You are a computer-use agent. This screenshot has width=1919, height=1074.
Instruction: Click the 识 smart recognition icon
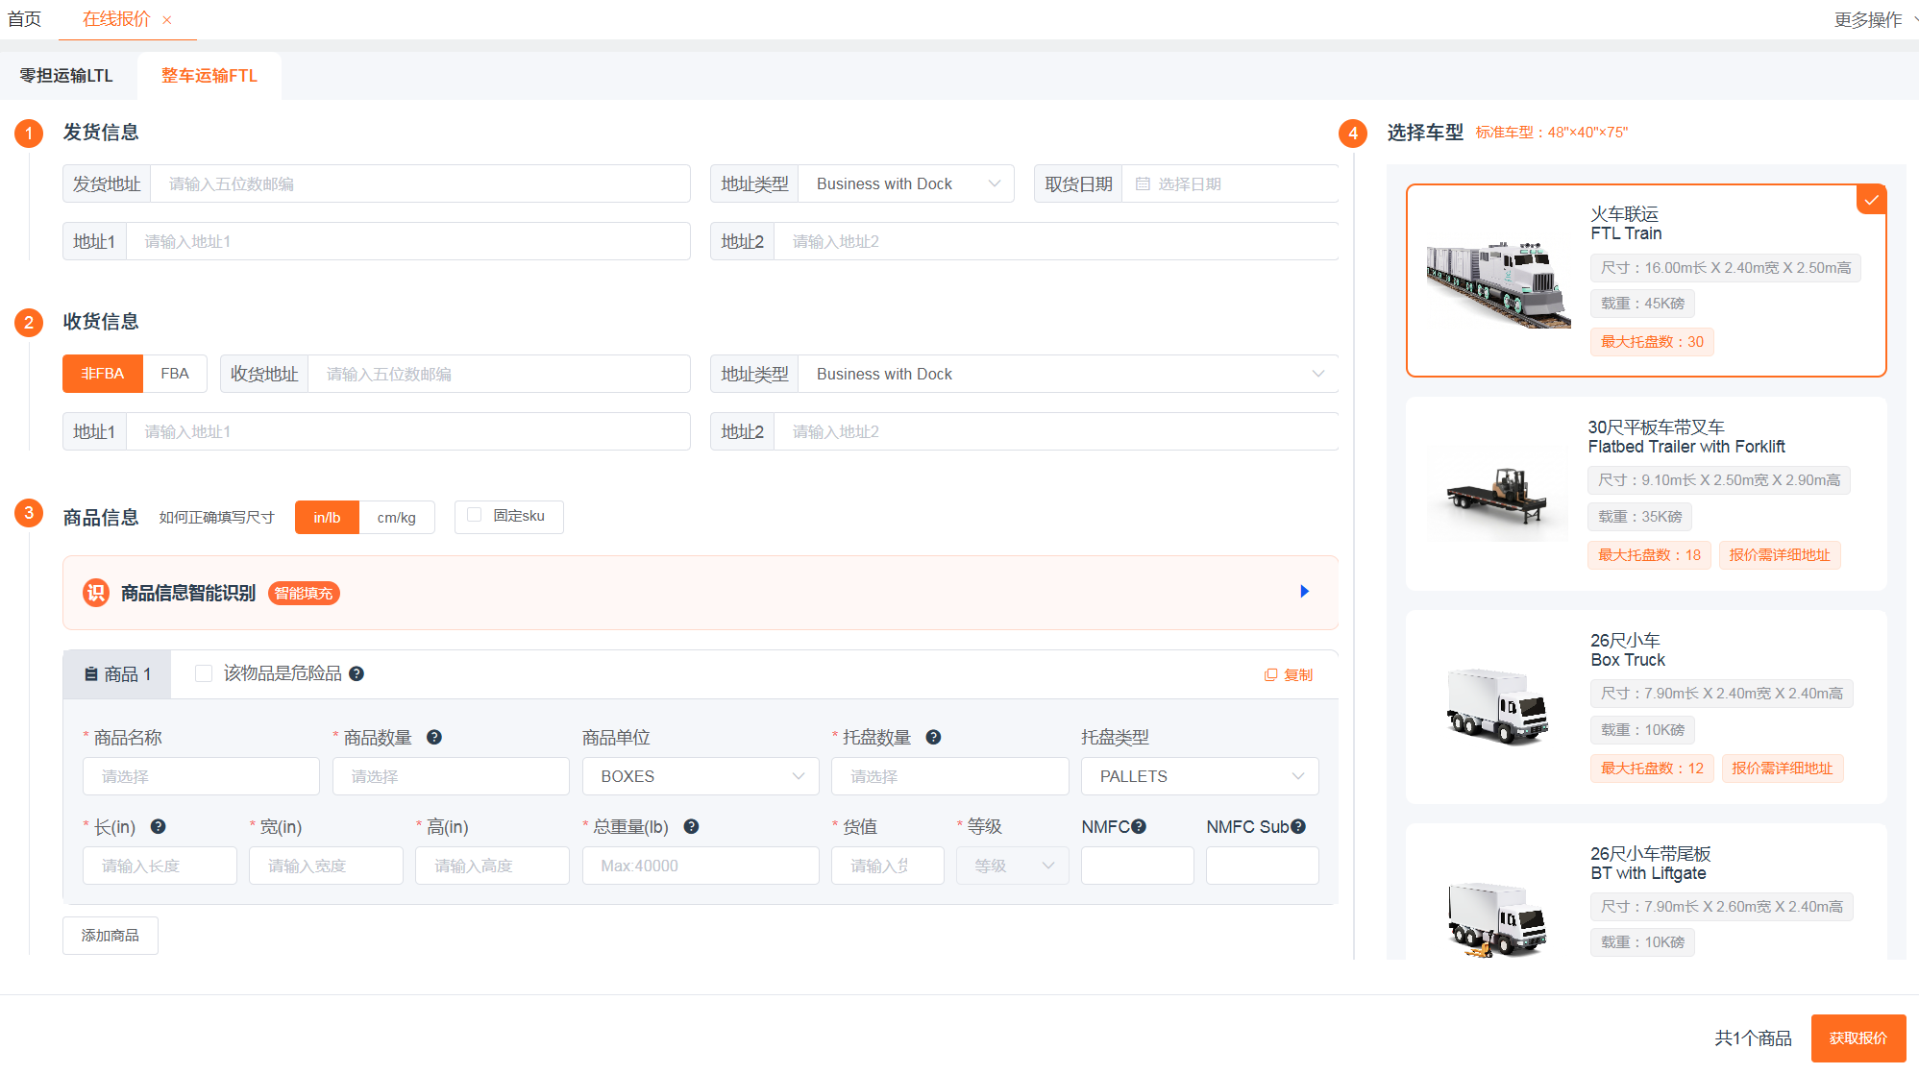[x=96, y=593]
